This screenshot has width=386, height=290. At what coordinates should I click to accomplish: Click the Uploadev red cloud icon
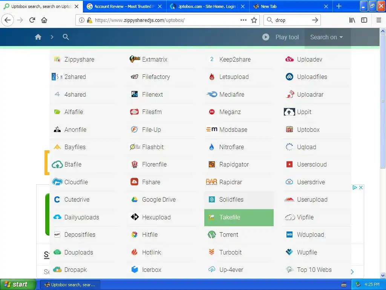tap(289, 59)
